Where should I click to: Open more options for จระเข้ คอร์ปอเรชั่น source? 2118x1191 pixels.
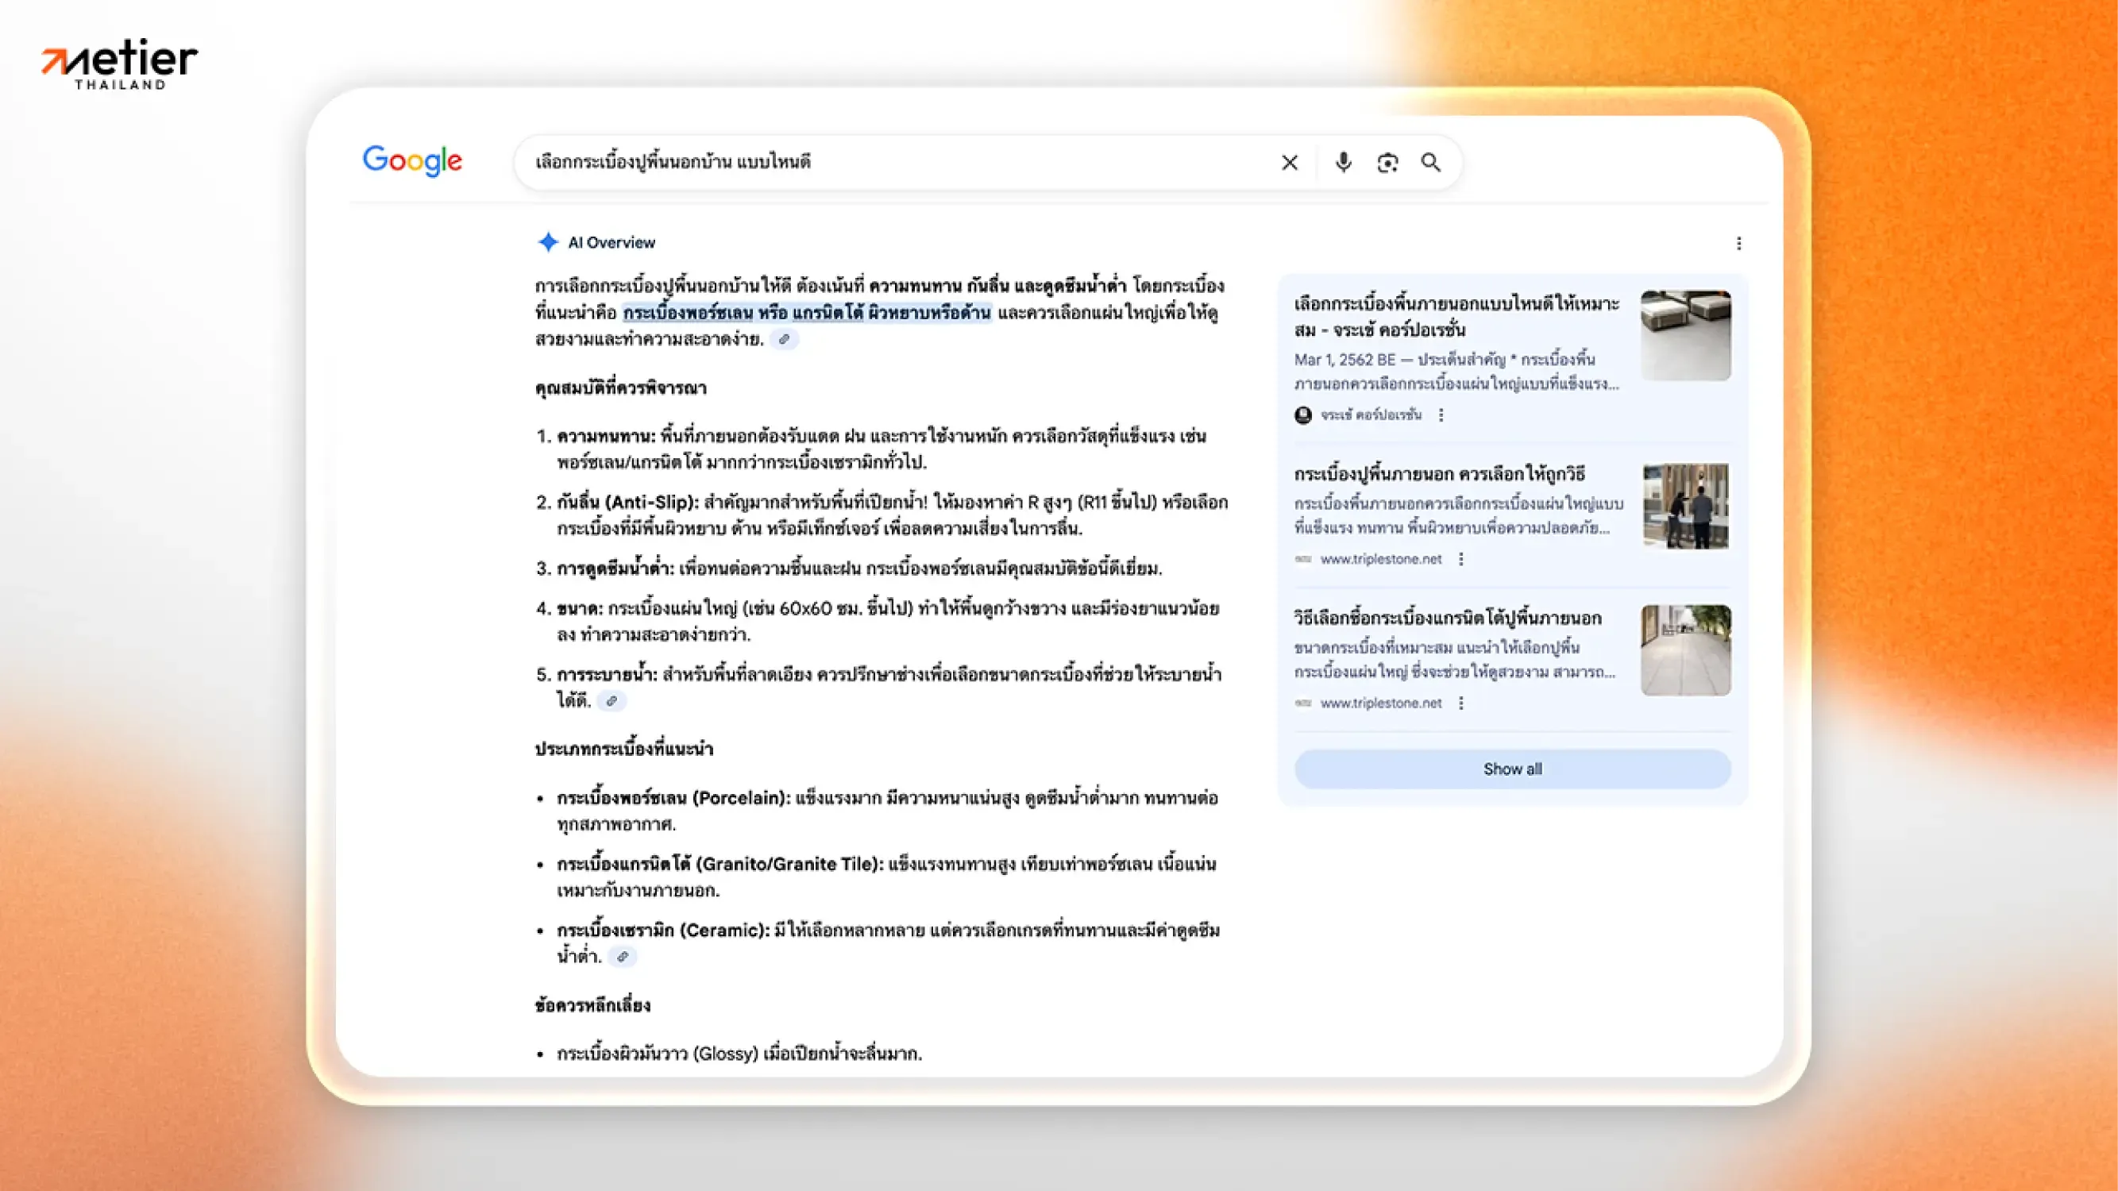[1441, 415]
